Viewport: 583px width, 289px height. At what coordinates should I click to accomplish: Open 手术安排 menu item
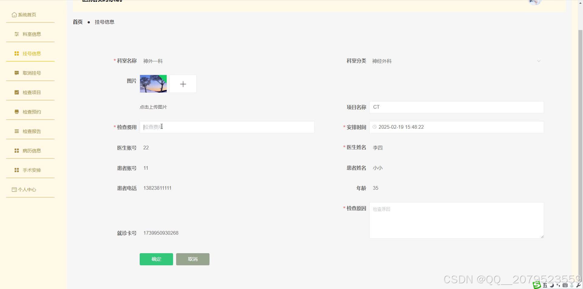click(x=30, y=170)
